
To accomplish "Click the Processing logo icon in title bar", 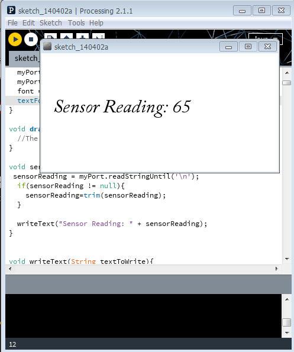I will point(11,10).
